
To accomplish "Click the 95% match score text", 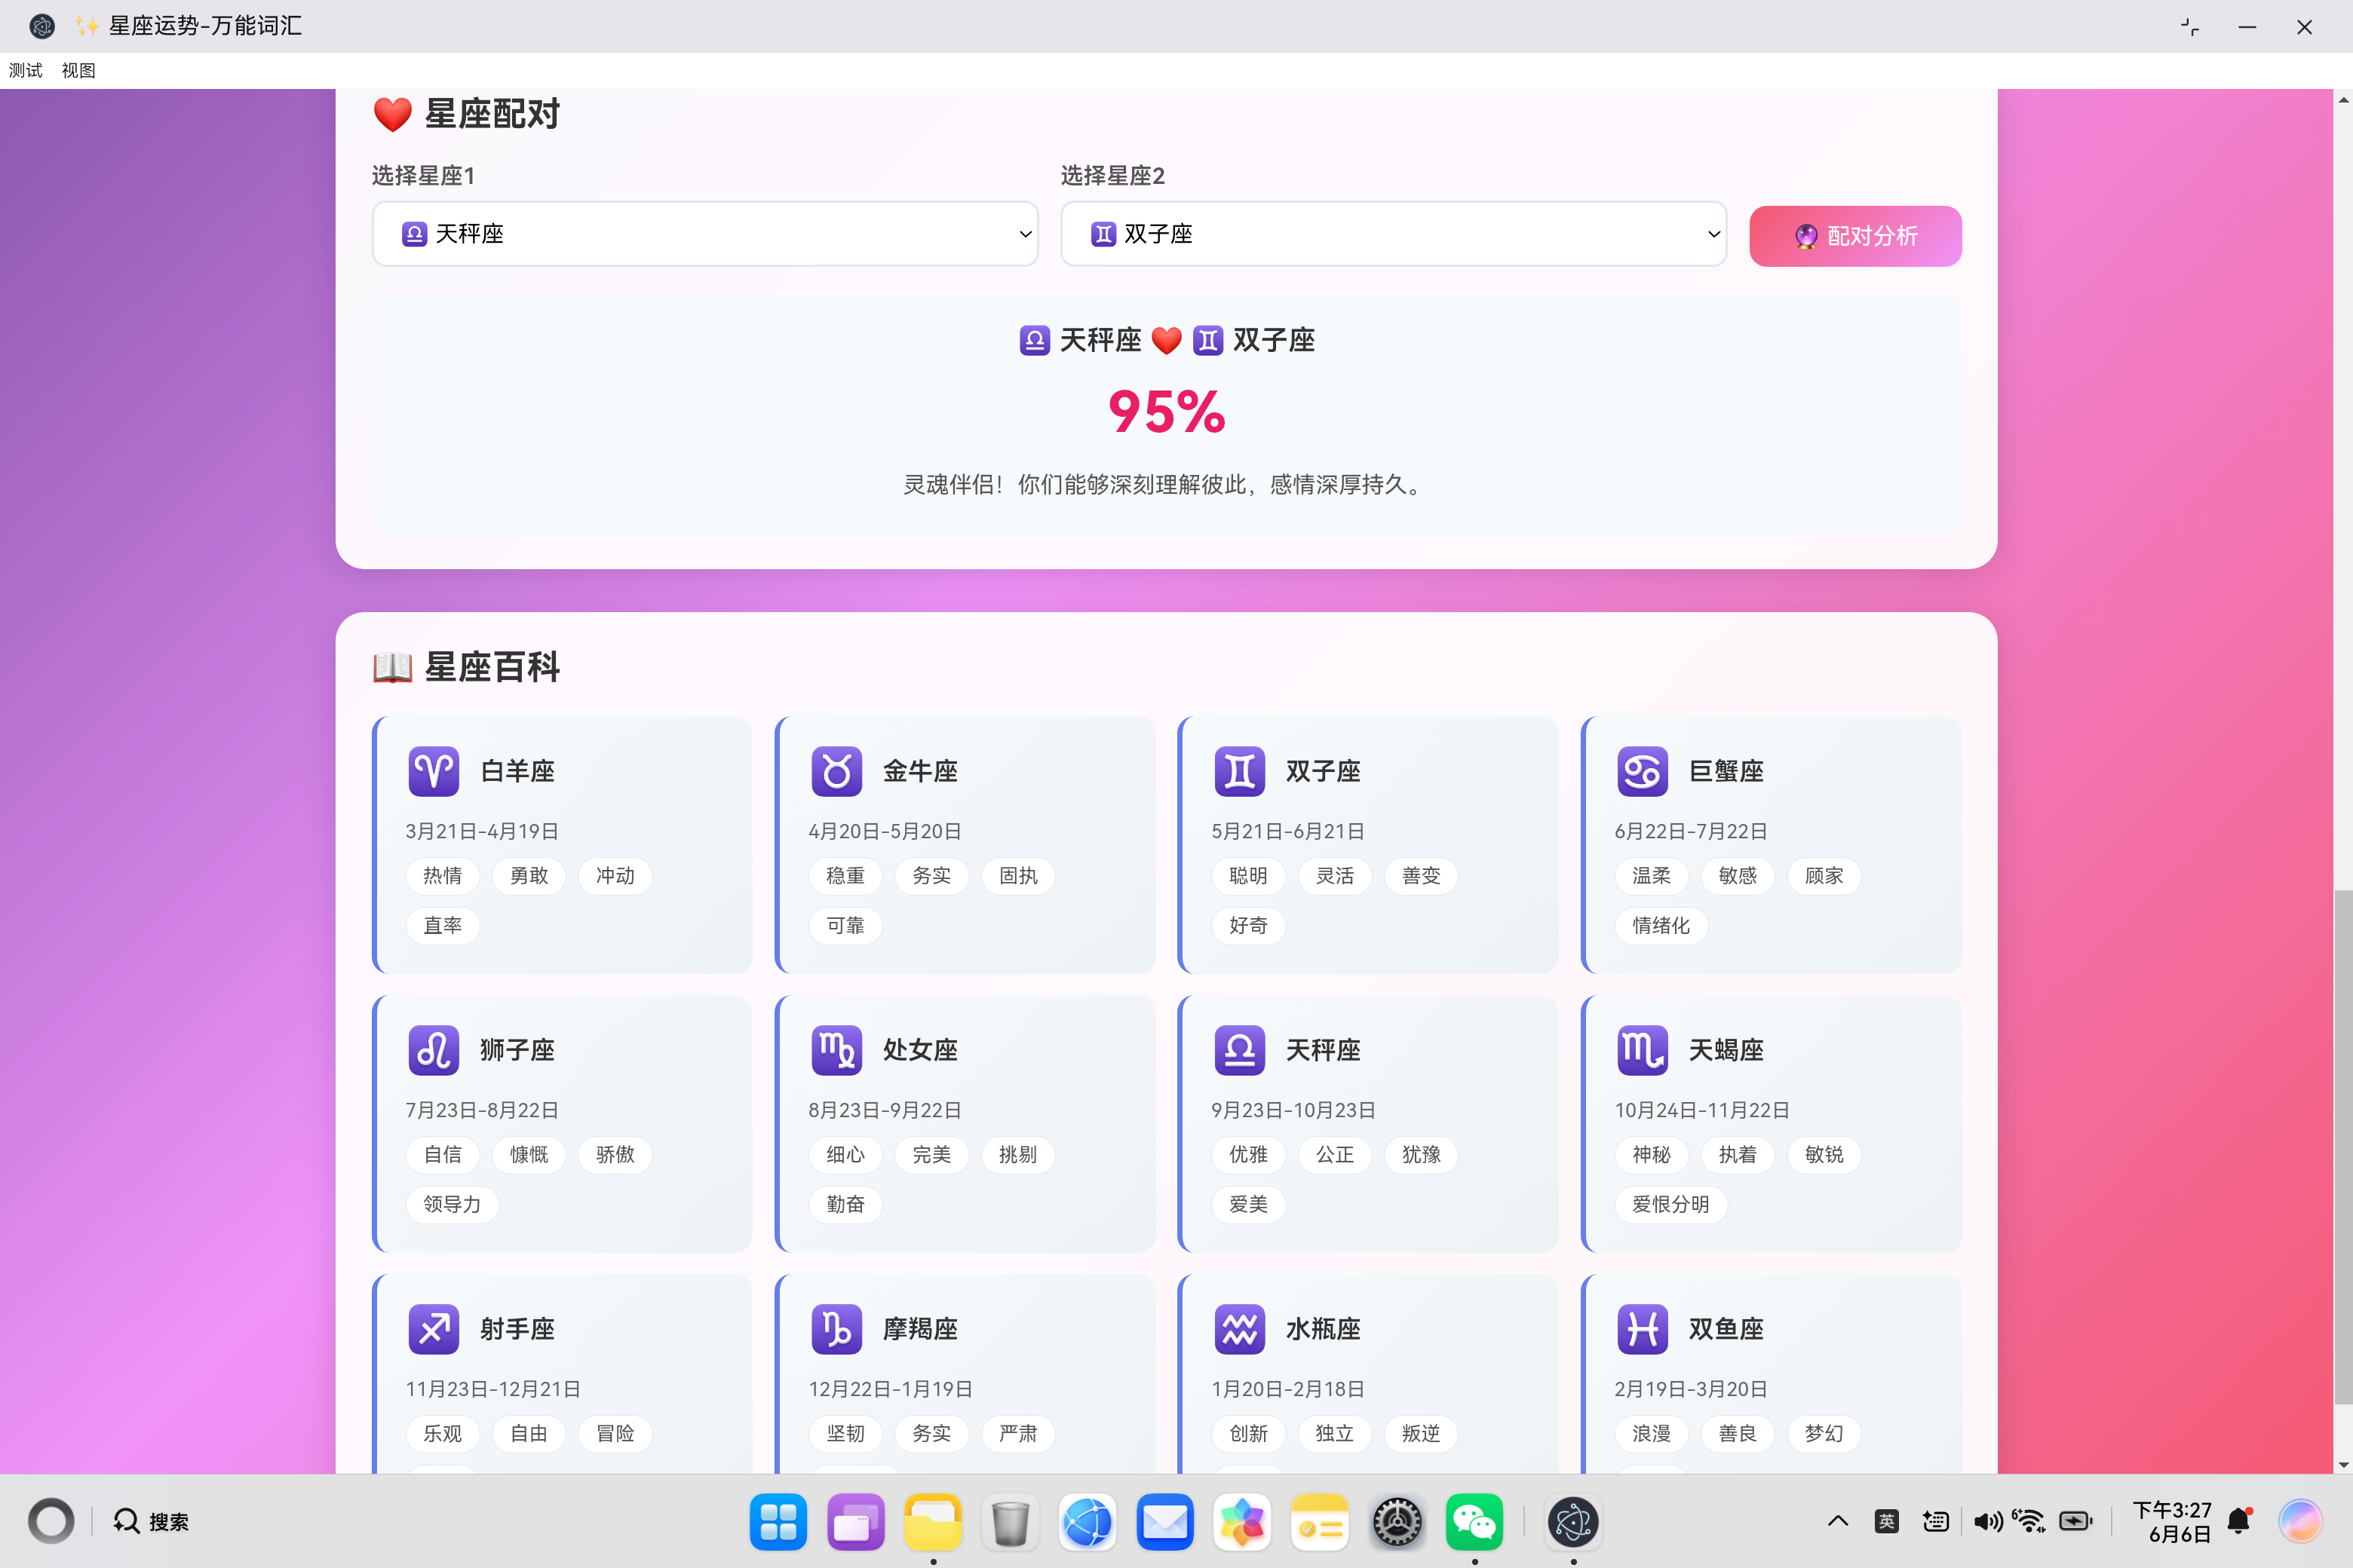I will [x=1167, y=412].
